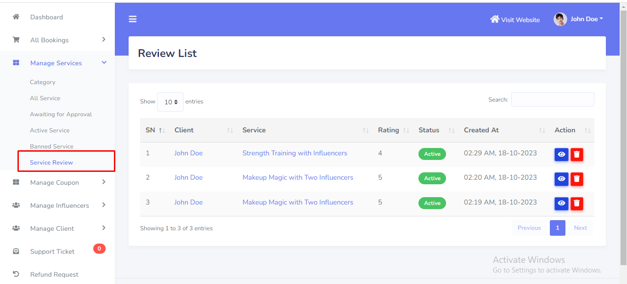The height and width of the screenshot is (284, 627).
Task: Click the Support Ticket sidebar icon
Action: tap(16, 251)
